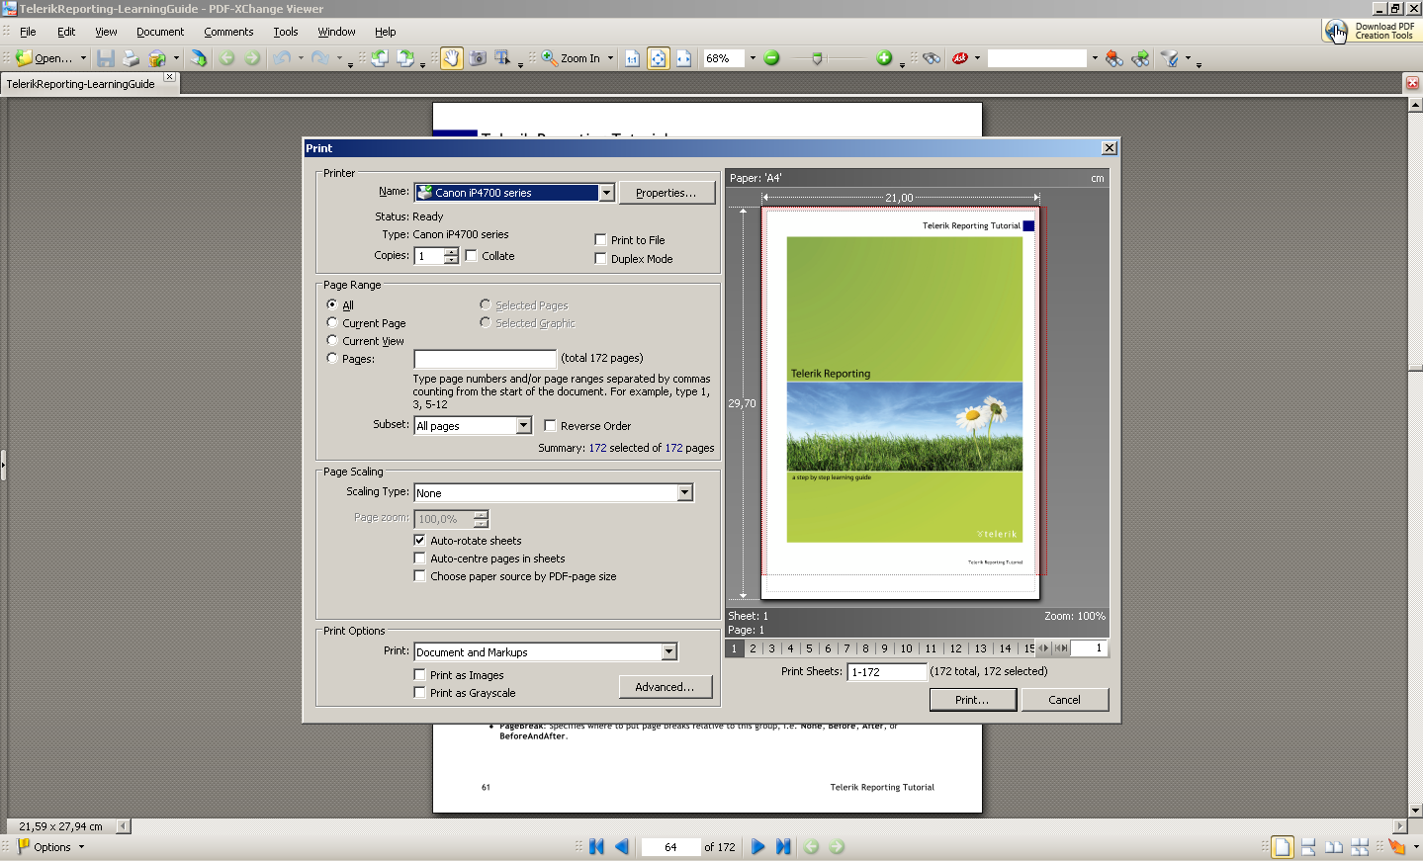Cancel the Print dialog
The width and height of the screenshot is (1423, 861).
point(1064,700)
